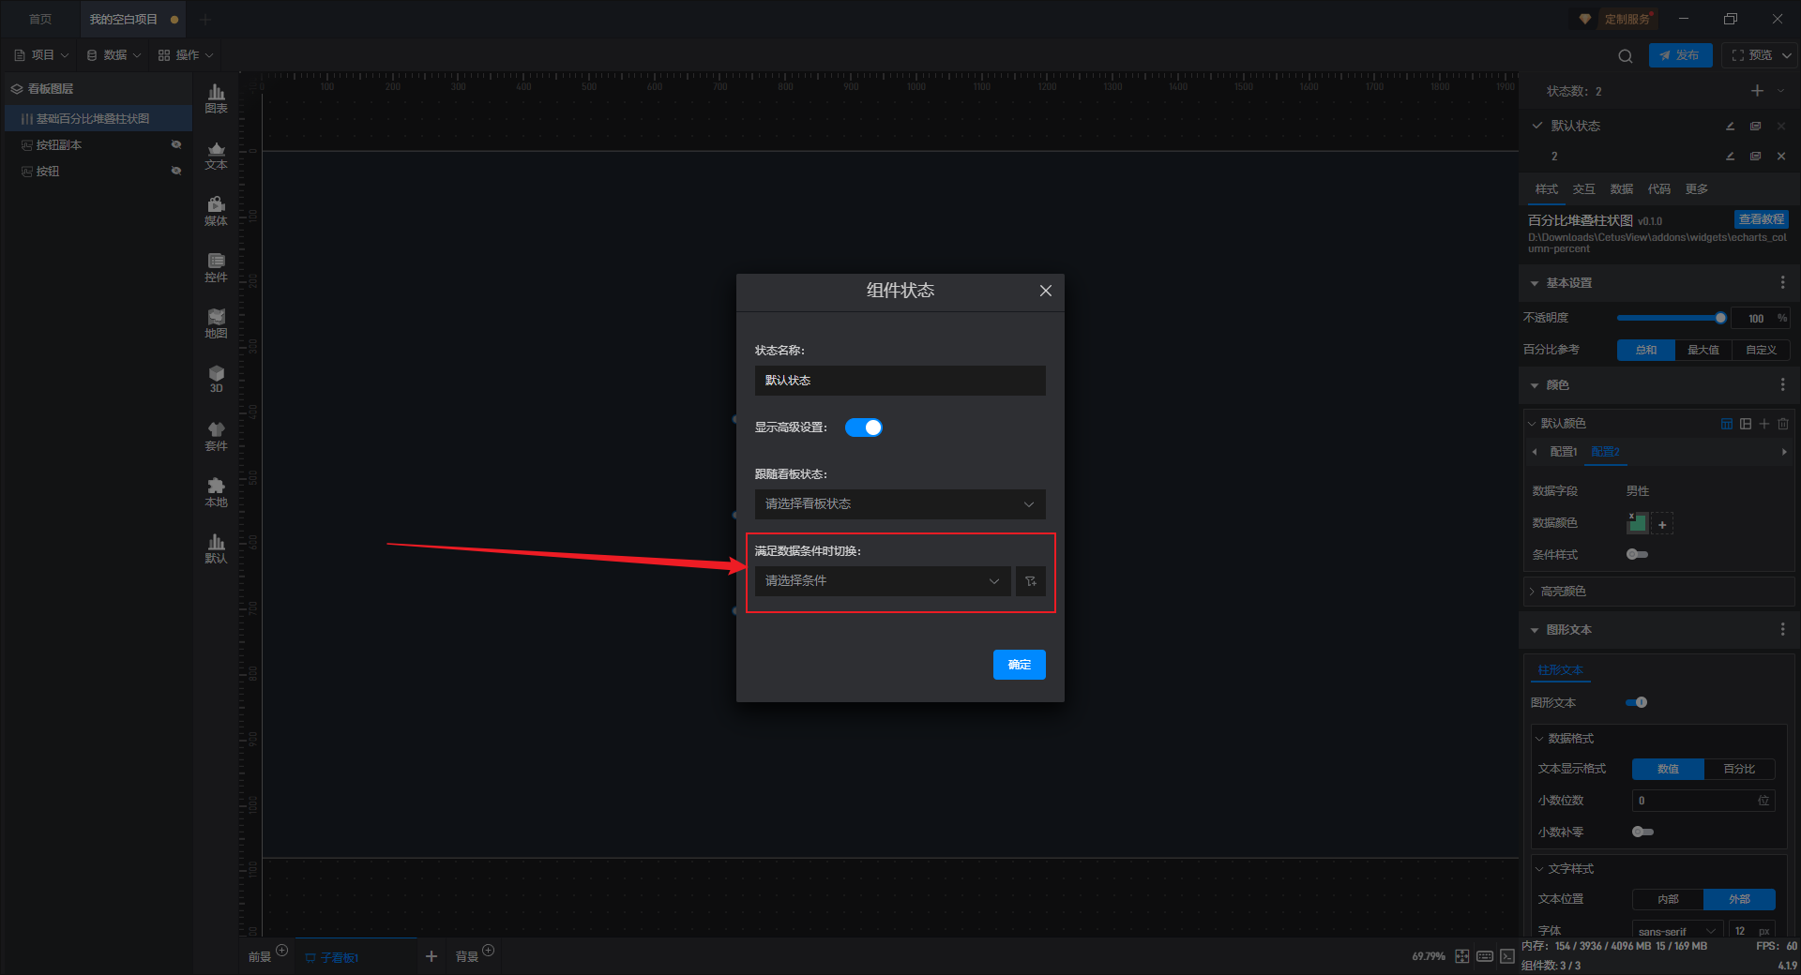Collapse the 基本设置 section

click(1535, 283)
